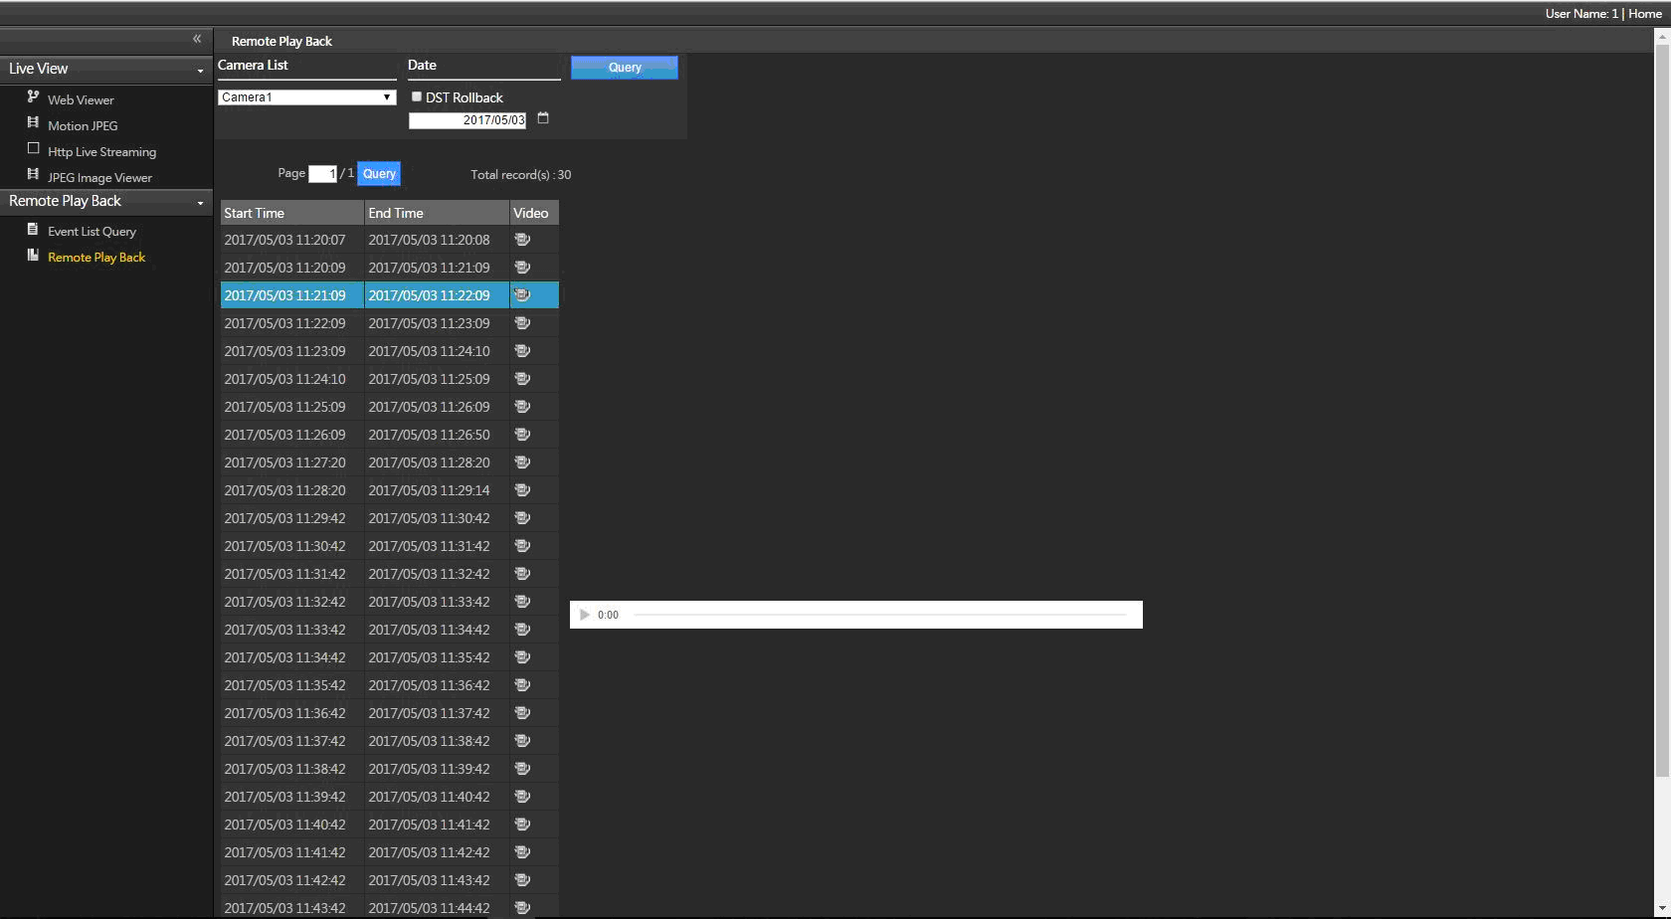
Task: Select end time 2017/05/03 11:29:14 cell
Action: (x=437, y=490)
